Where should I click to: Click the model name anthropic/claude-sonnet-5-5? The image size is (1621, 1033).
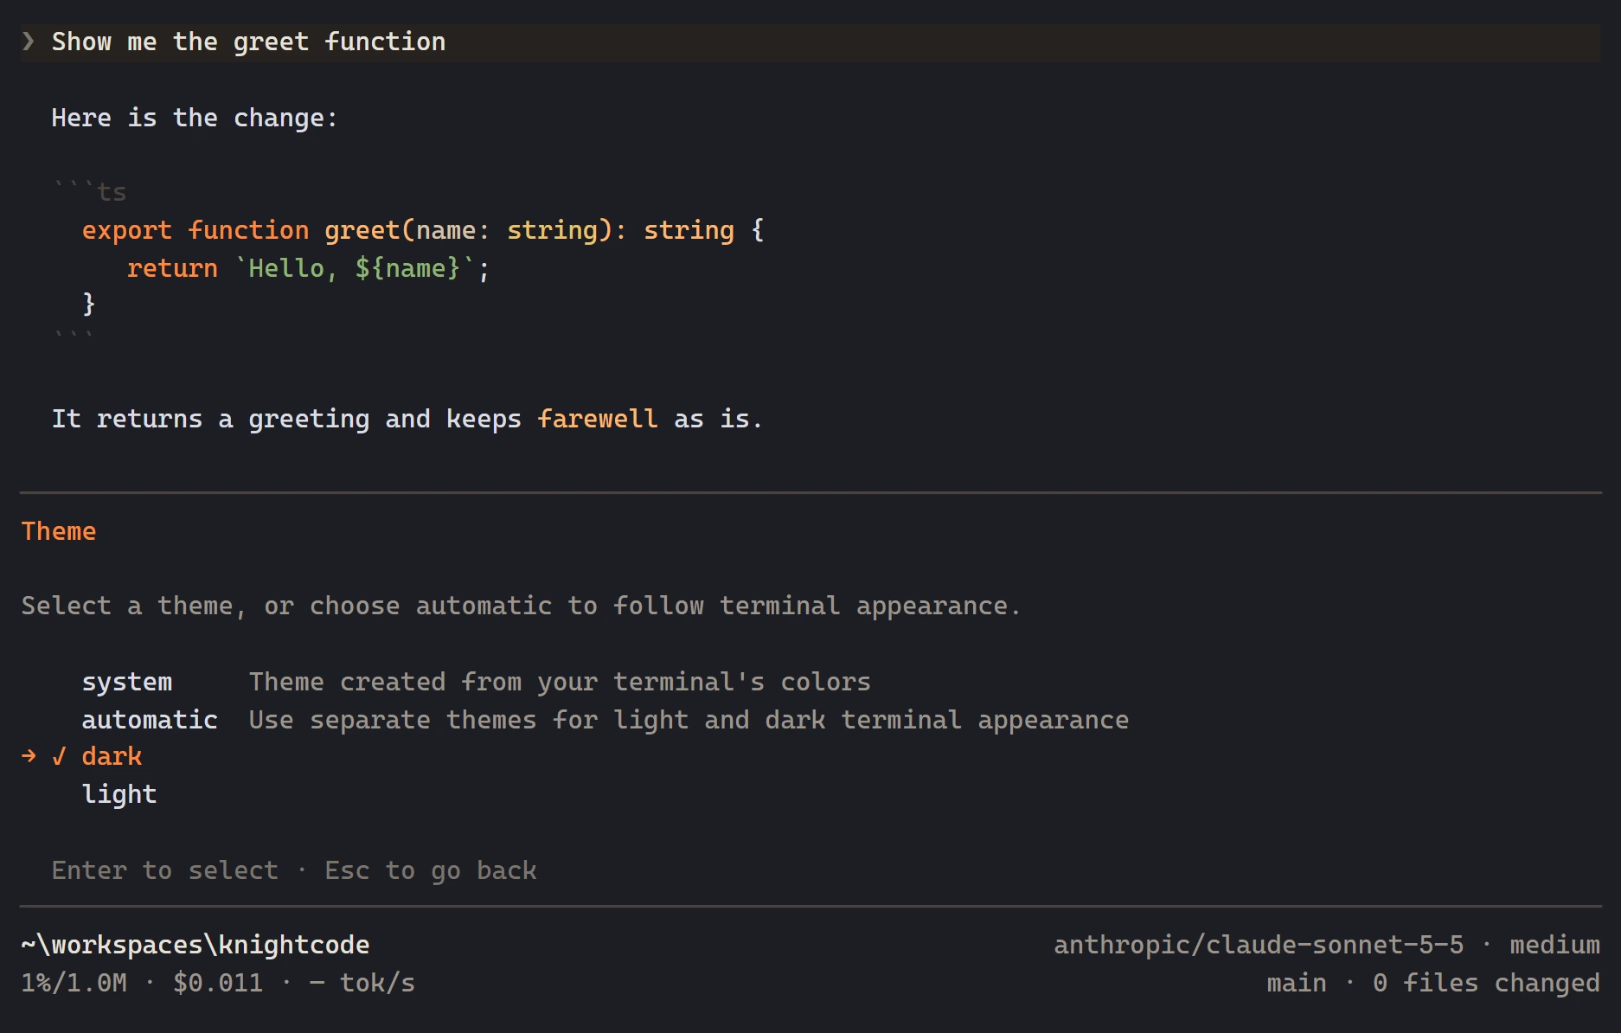point(1259,945)
